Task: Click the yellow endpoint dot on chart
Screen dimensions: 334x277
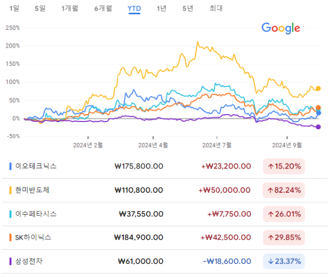Action: tap(318, 88)
